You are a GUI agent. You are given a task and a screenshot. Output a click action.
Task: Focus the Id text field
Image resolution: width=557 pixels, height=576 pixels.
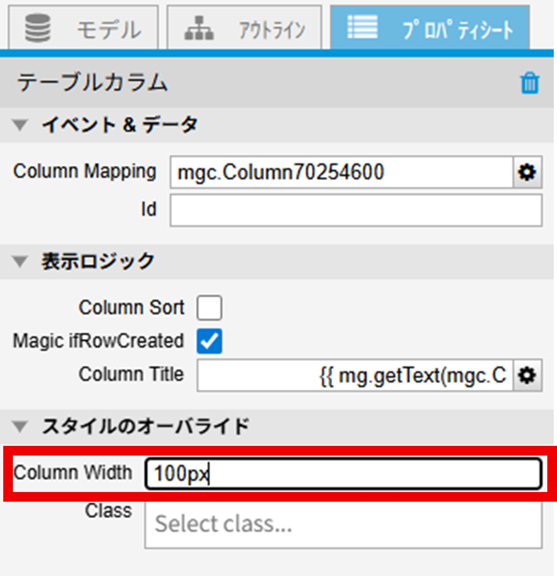[355, 210]
